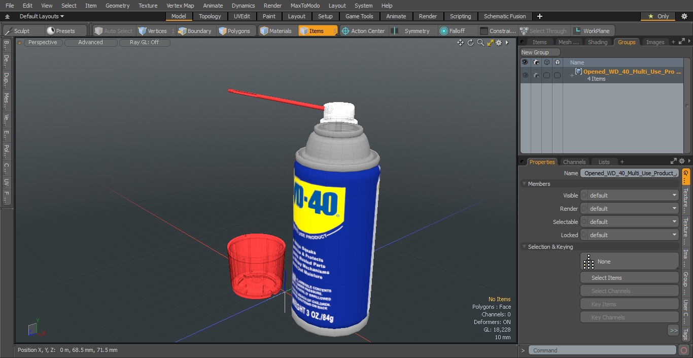The image size is (693, 358).
Task: Click the New Group button
Action: 540,52
